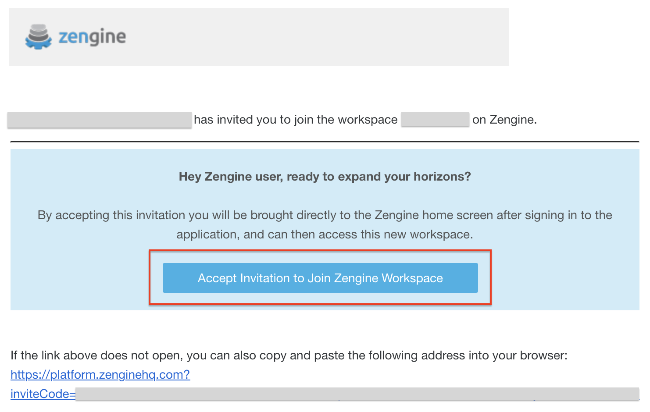Click the 'zen' blue text in the wordmark

tap(72, 38)
